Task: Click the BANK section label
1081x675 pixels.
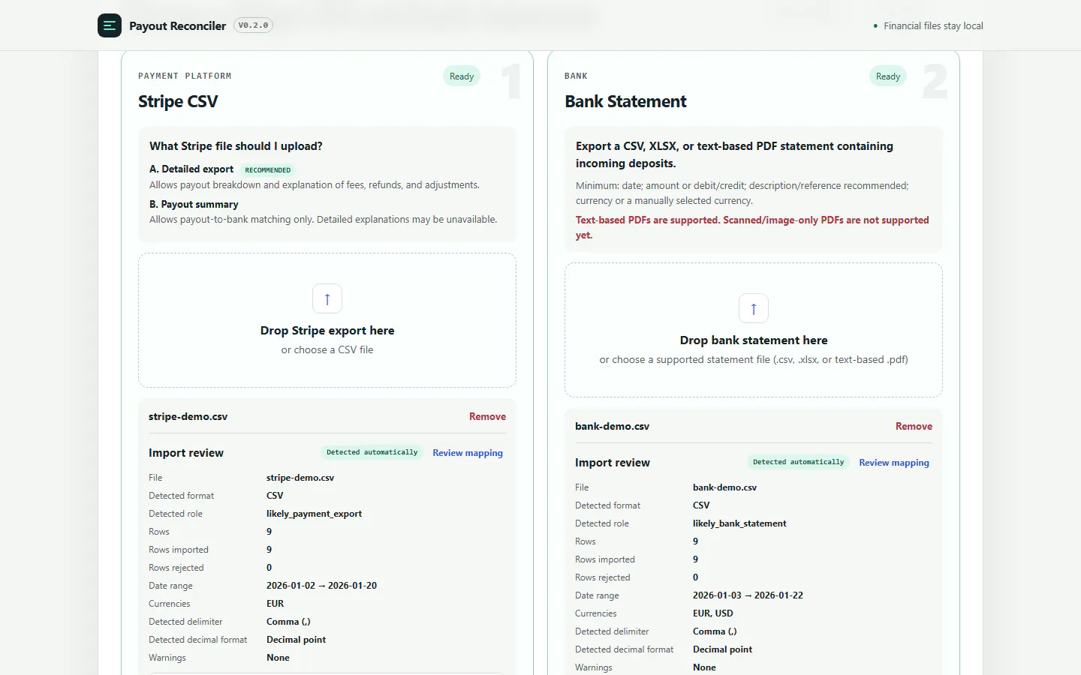Action: tap(576, 76)
